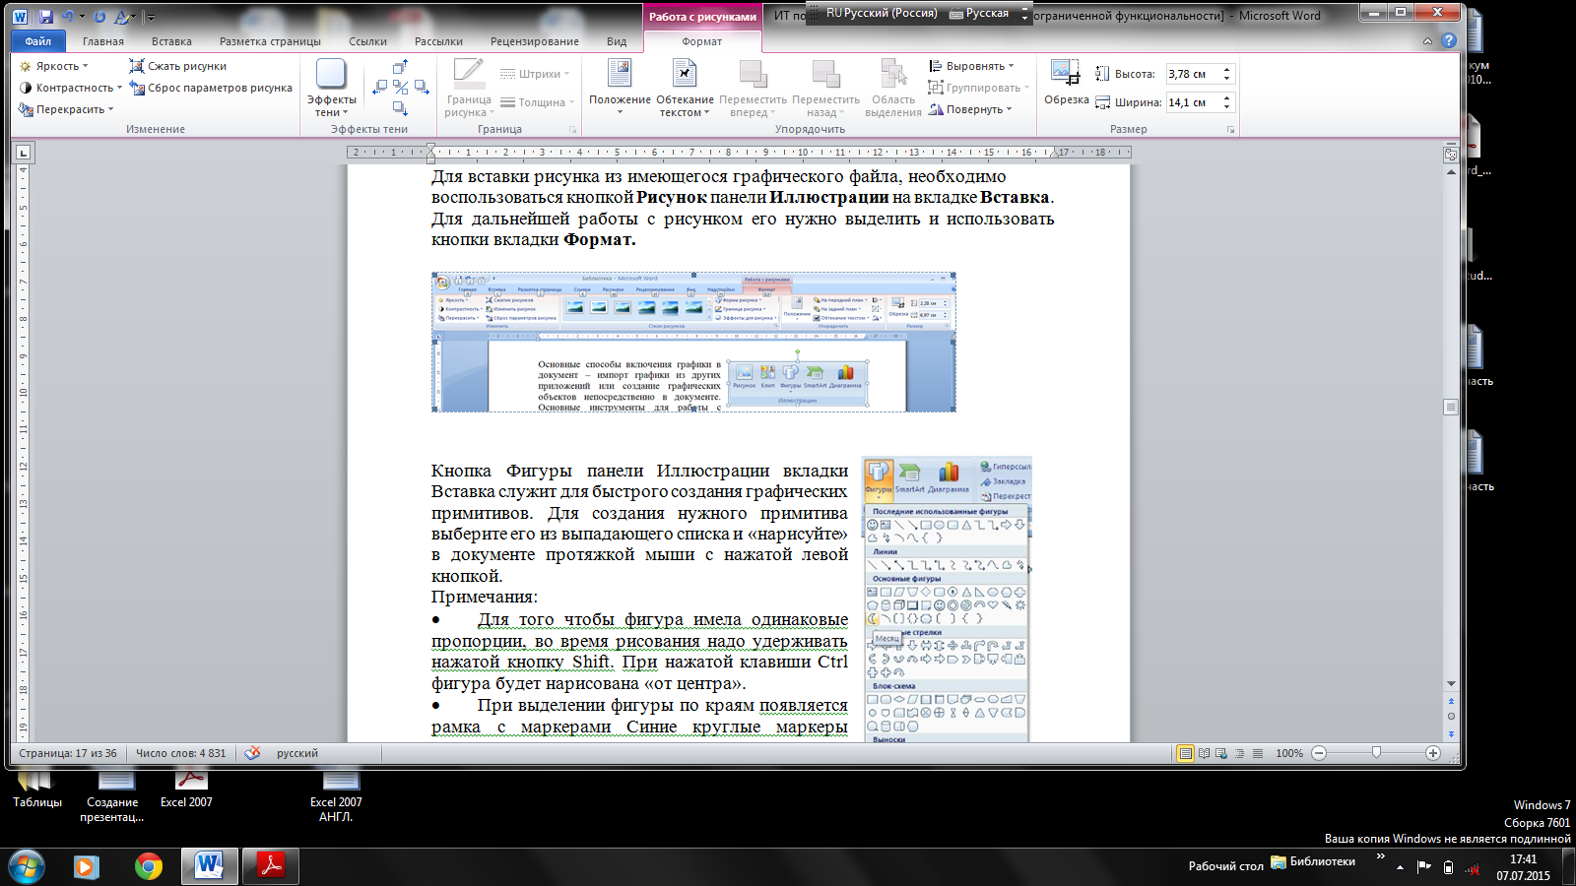Click the proofing errors icon in status bar
Viewport: 1576px width, 886px height.
pos(253,753)
